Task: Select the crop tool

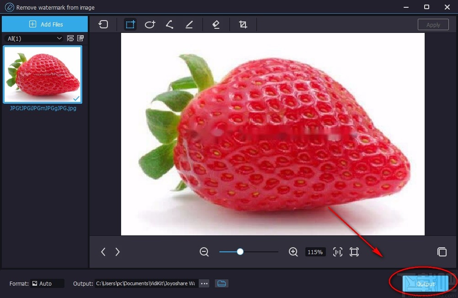Action: tap(243, 24)
